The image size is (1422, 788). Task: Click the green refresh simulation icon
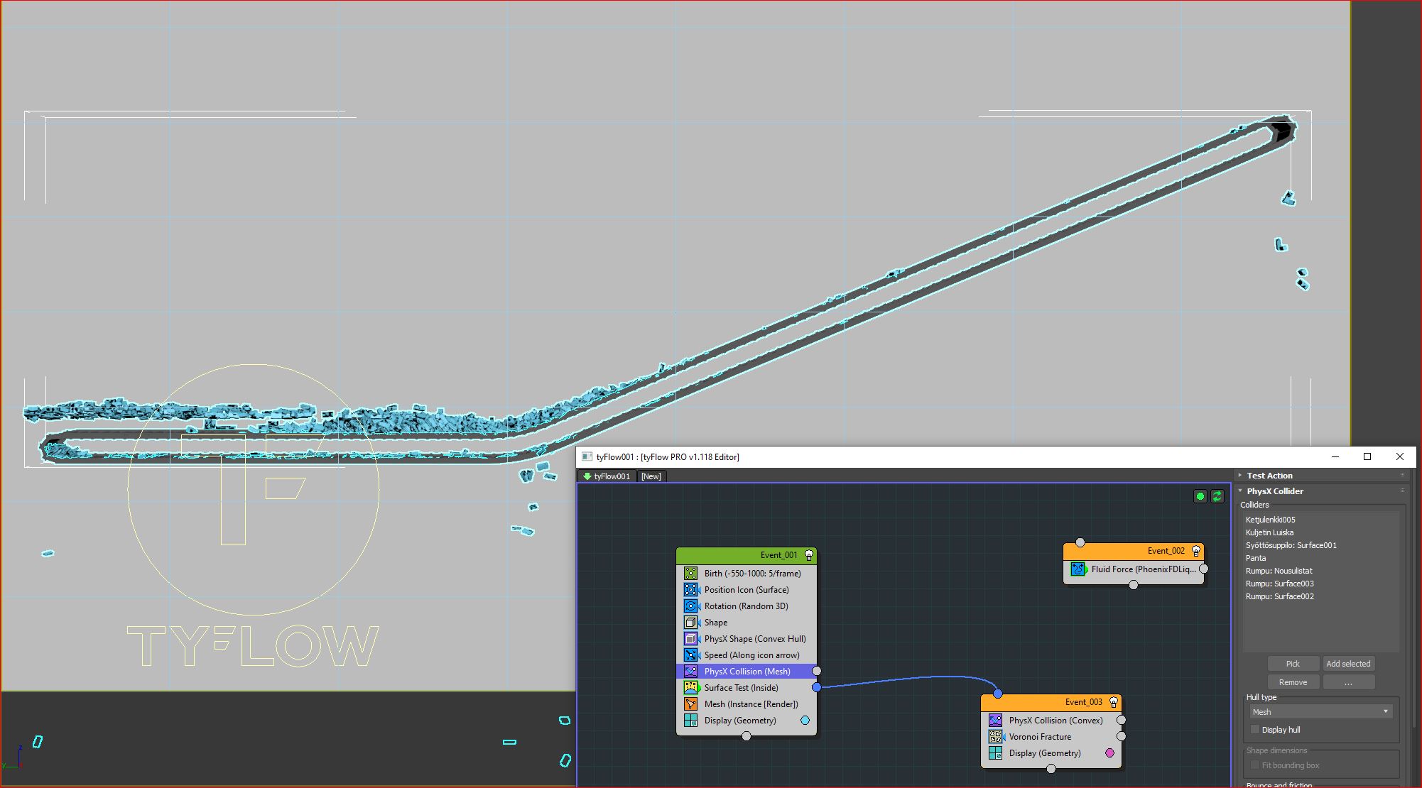click(x=1217, y=496)
